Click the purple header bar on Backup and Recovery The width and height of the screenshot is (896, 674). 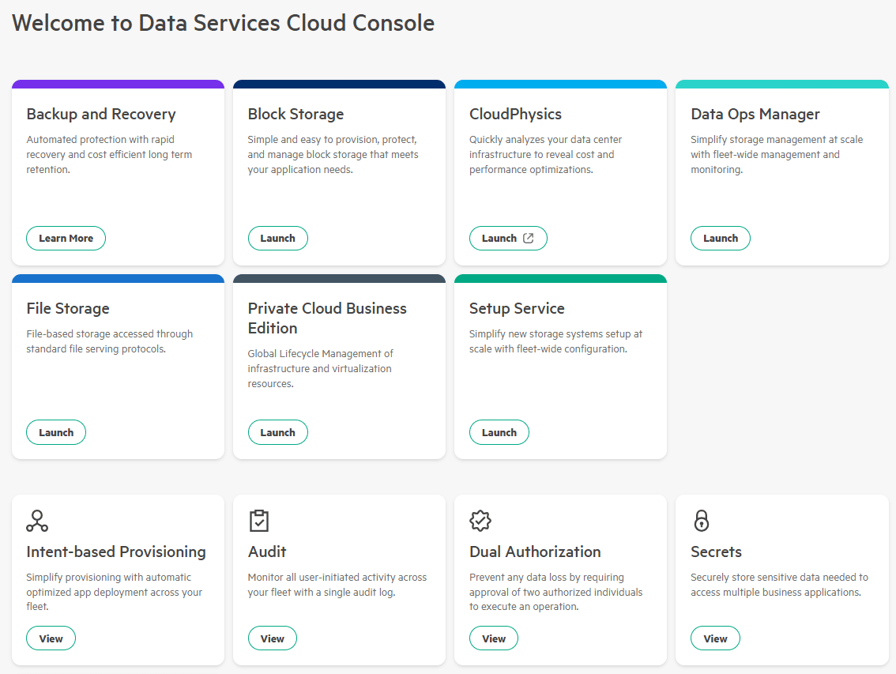118,83
